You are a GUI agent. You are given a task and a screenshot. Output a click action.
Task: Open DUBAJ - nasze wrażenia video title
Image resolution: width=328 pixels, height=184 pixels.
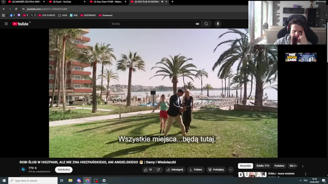point(281,174)
